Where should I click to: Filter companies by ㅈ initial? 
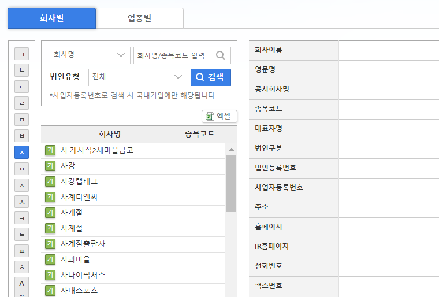(21, 185)
